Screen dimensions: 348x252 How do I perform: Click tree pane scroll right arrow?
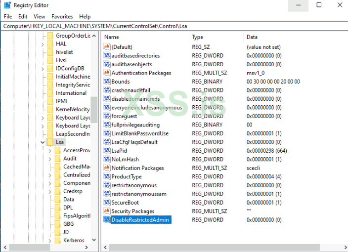pos(87,247)
